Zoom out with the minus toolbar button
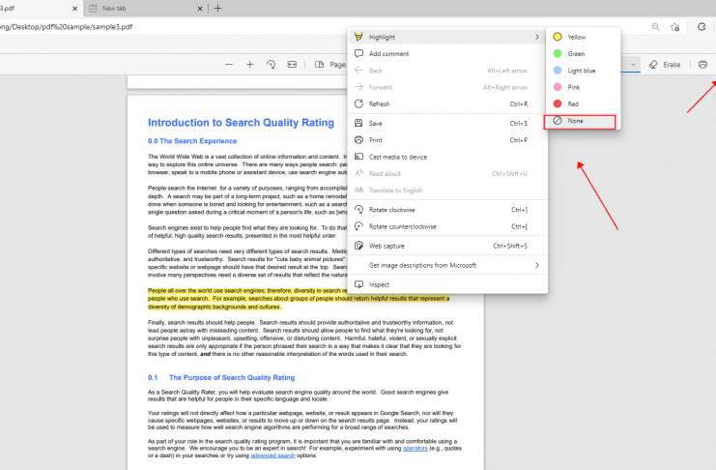 point(229,65)
